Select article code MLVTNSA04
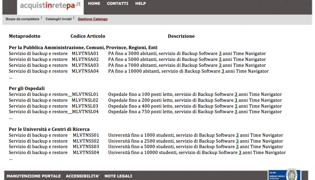 tap(85, 71)
